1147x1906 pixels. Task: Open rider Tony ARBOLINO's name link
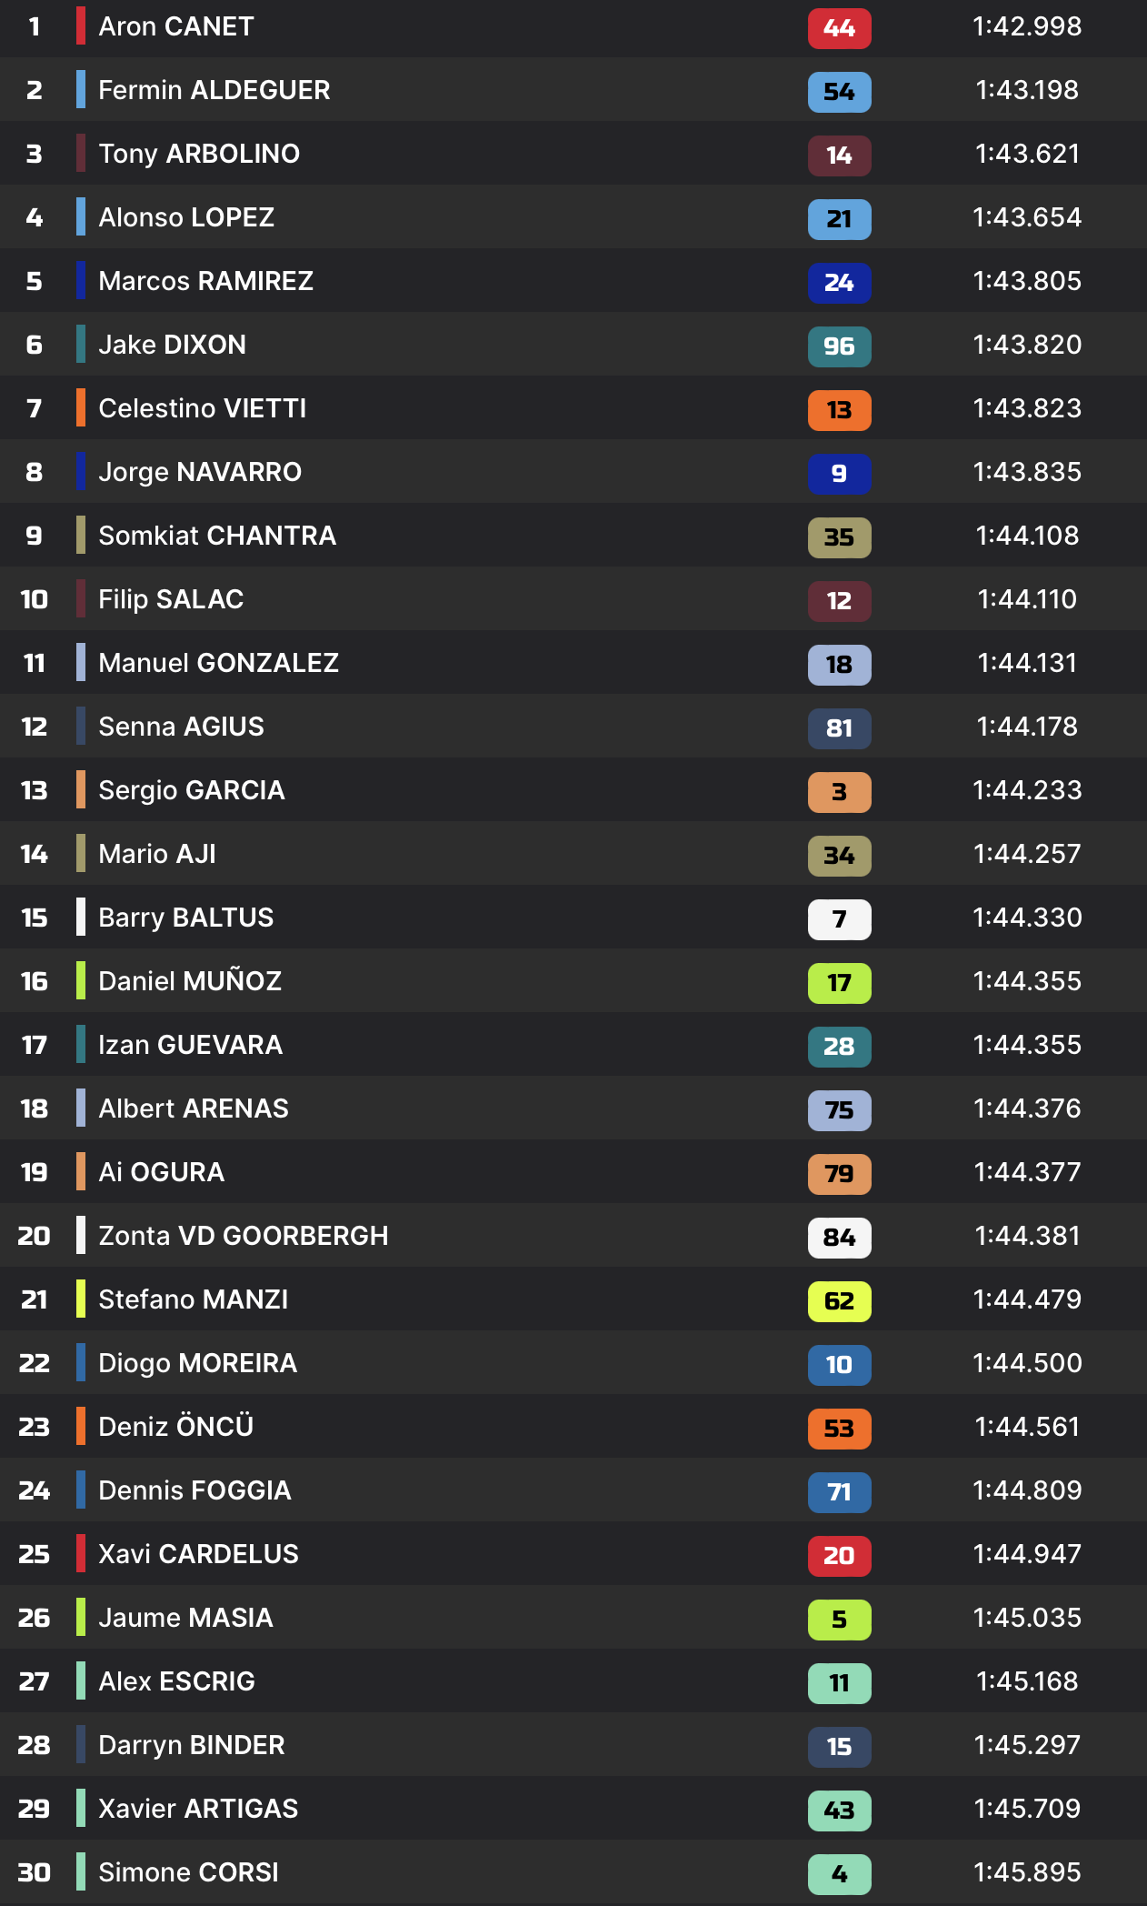[x=199, y=154]
